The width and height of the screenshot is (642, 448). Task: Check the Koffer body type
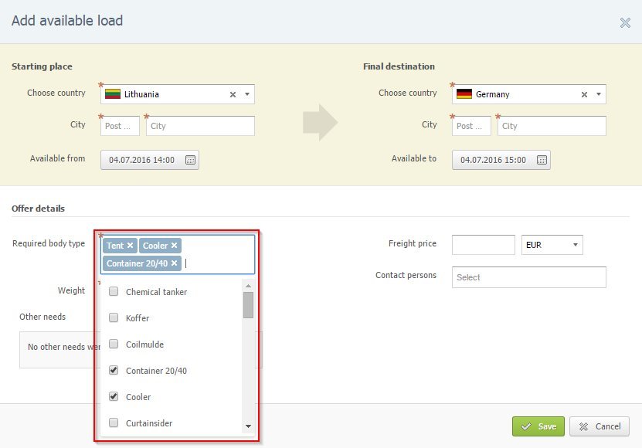click(x=114, y=318)
